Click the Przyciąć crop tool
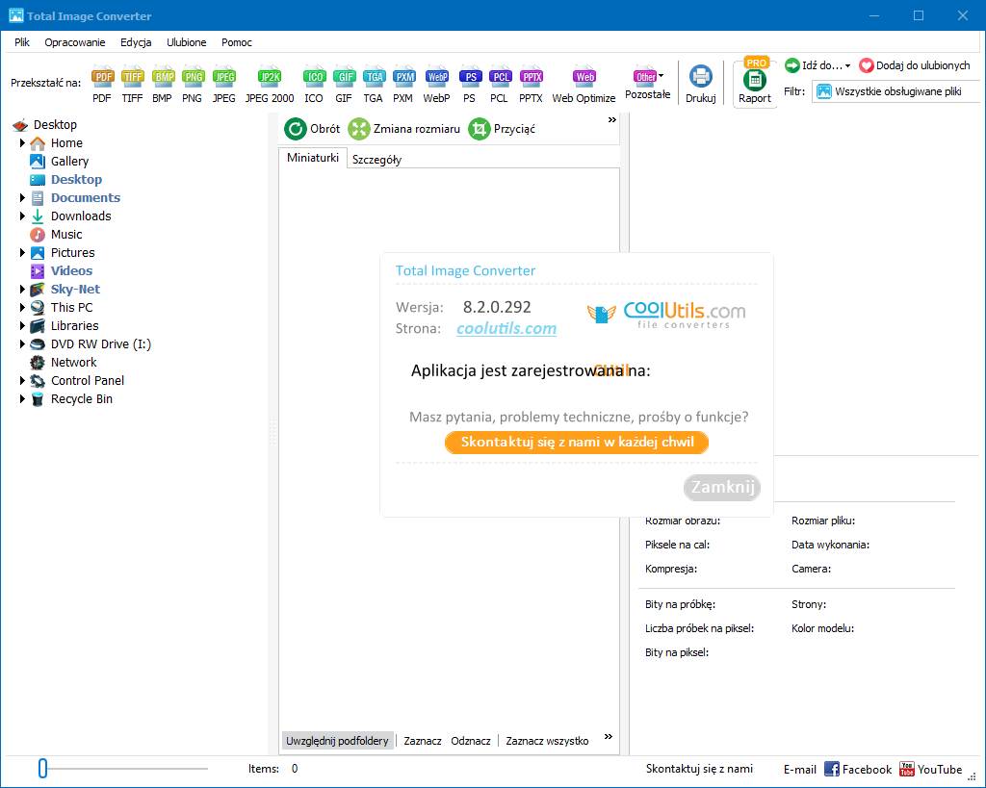This screenshot has width=986, height=788. (x=502, y=129)
